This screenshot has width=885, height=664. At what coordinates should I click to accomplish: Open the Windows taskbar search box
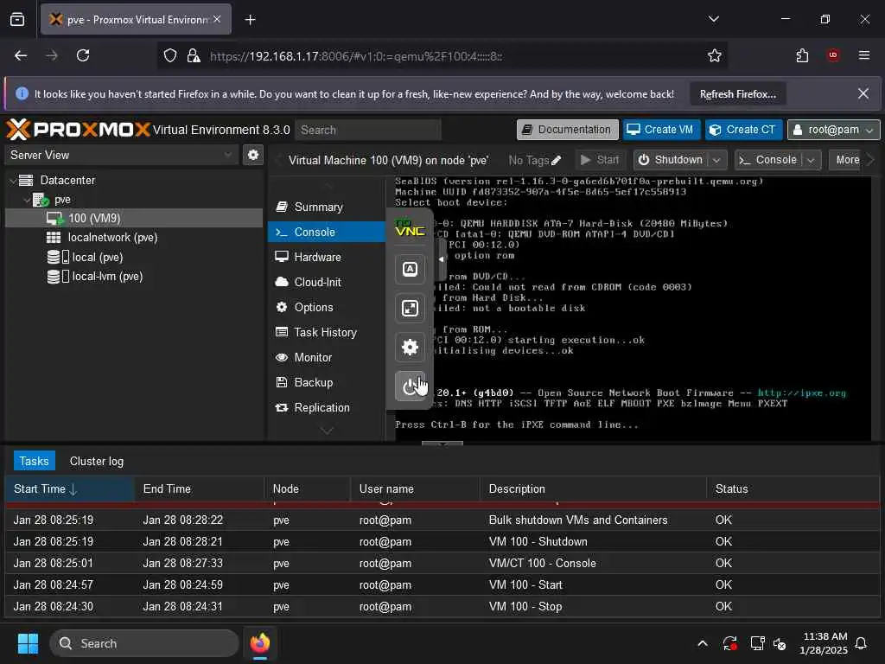(144, 643)
